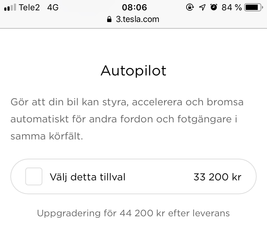
Task: Select the 'Välj detta tillval' label
Action: pyautogui.click(x=88, y=177)
